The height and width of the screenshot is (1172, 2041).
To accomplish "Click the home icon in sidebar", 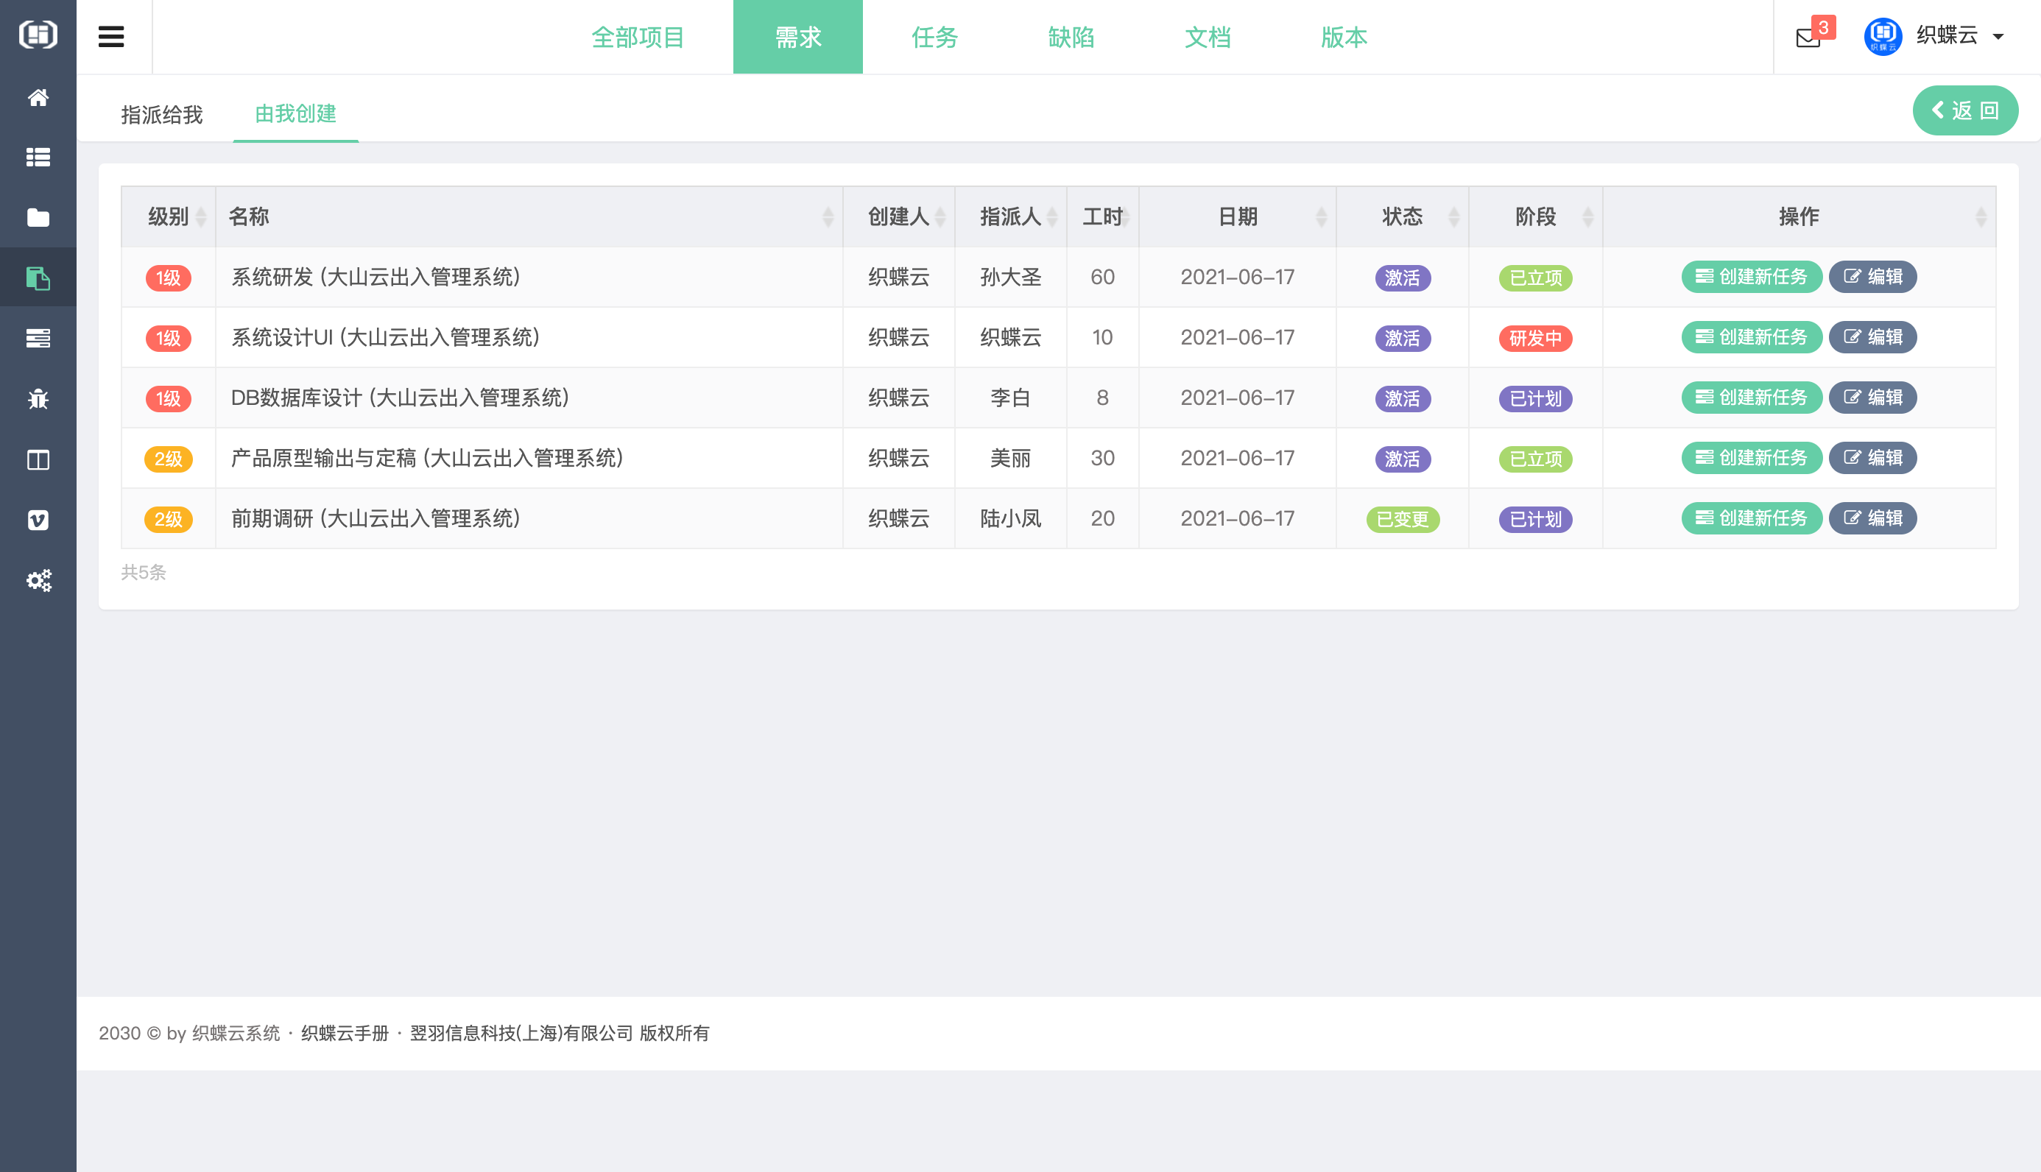I will click(x=38, y=97).
